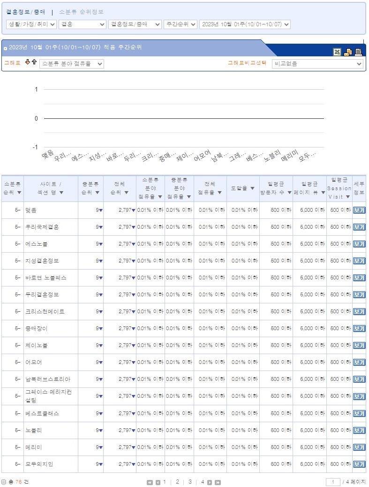Go to the next page arrow
Screen dimensions: 369x487
[210, 482]
